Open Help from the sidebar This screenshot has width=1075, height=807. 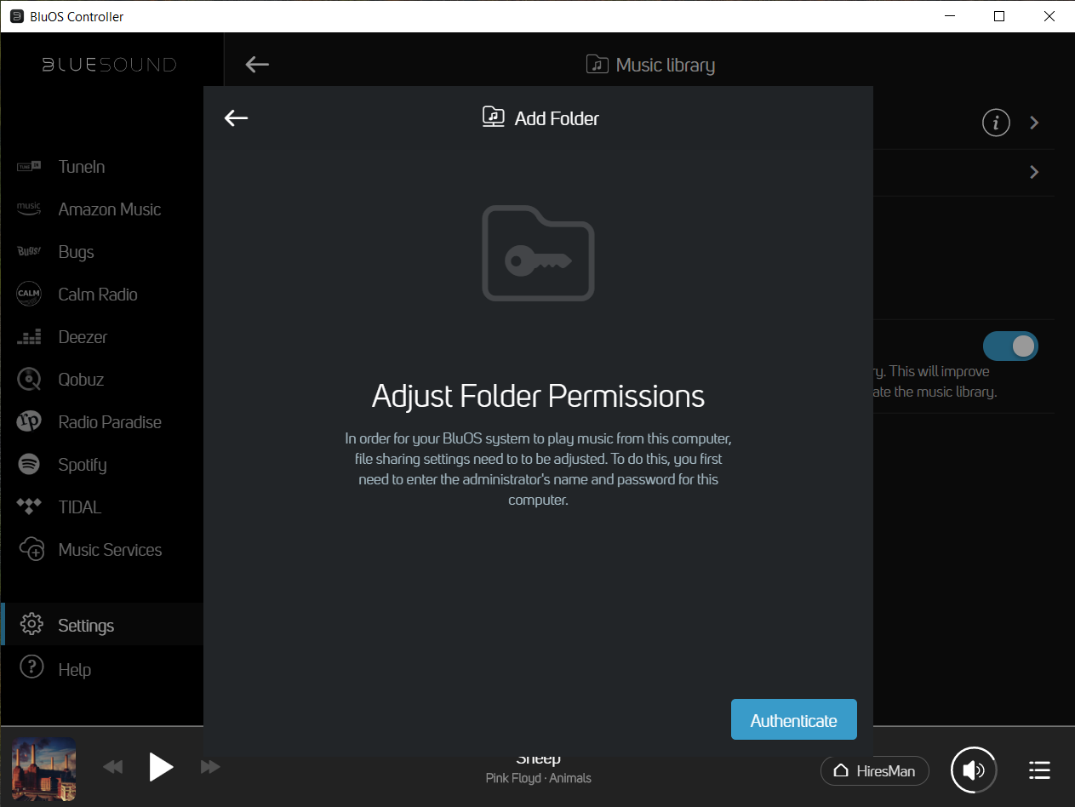(74, 669)
